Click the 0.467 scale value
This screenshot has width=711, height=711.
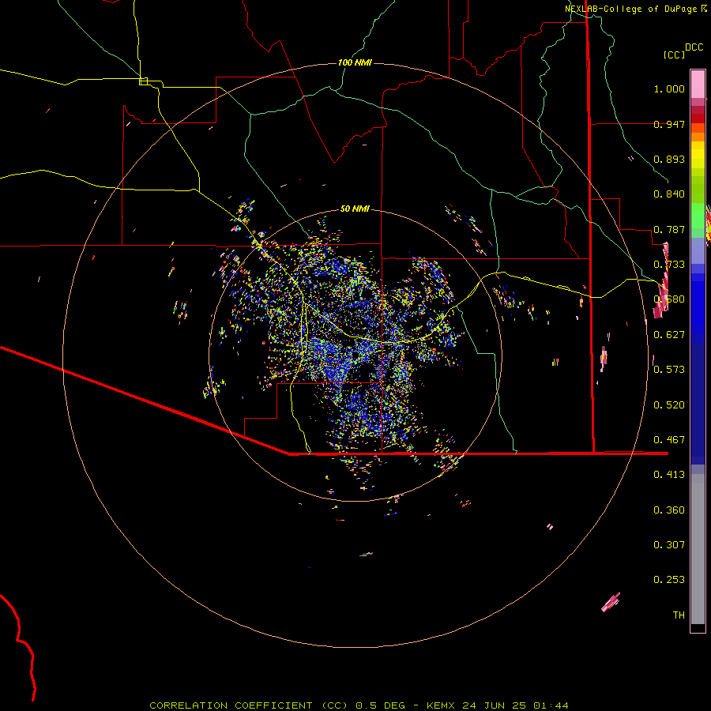click(669, 440)
